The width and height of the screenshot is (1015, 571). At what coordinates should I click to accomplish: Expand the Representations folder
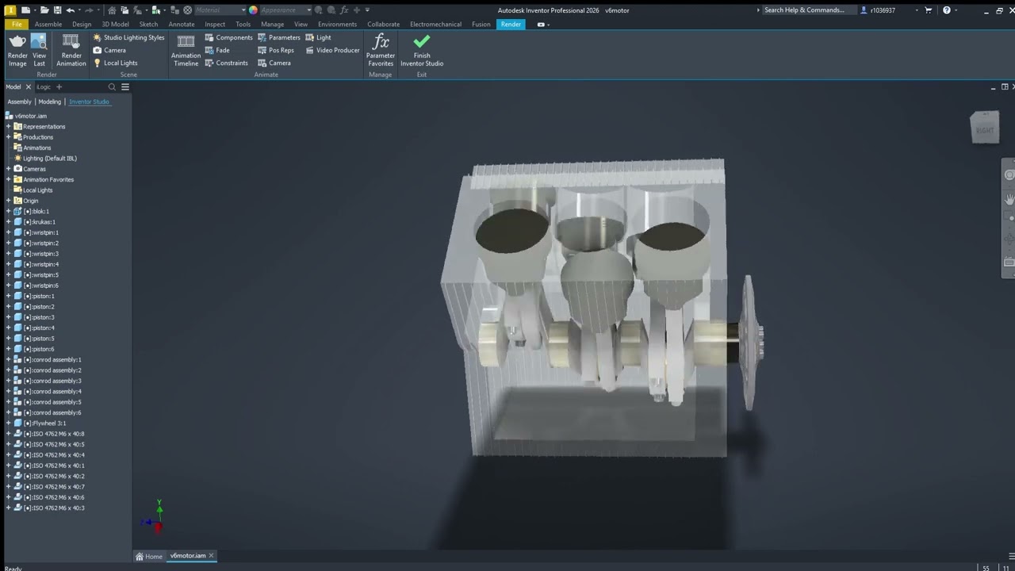pyautogui.click(x=8, y=126)
